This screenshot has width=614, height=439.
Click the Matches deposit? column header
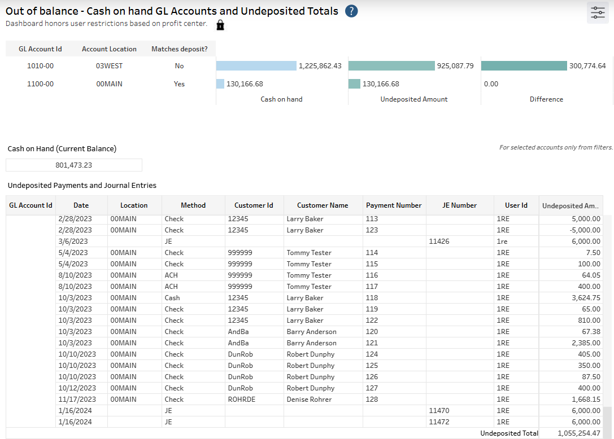pos(179,49)
